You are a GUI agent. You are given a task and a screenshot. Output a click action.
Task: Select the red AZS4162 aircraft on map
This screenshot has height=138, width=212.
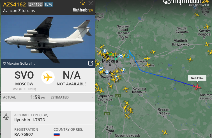coord(197,86)
